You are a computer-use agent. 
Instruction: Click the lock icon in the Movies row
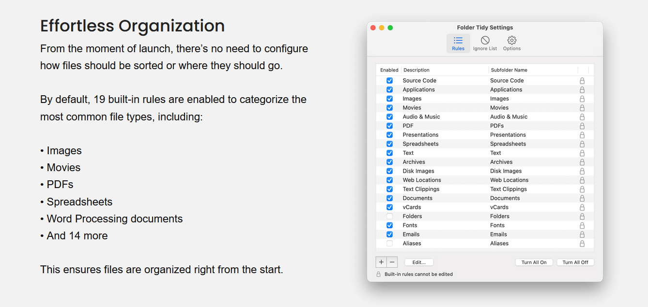point(582,108)
